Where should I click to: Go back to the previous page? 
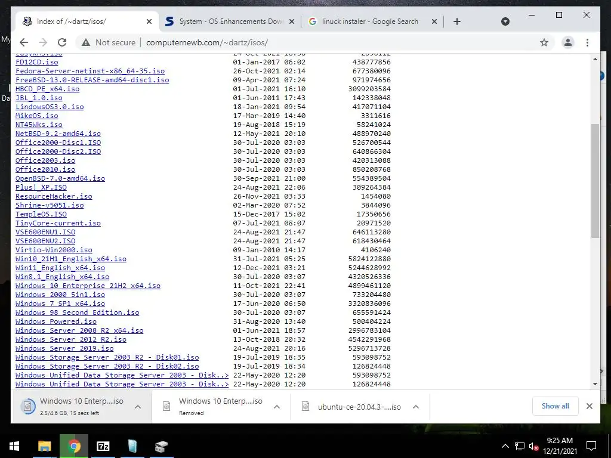pyautogui.click(x=24, y=42)
